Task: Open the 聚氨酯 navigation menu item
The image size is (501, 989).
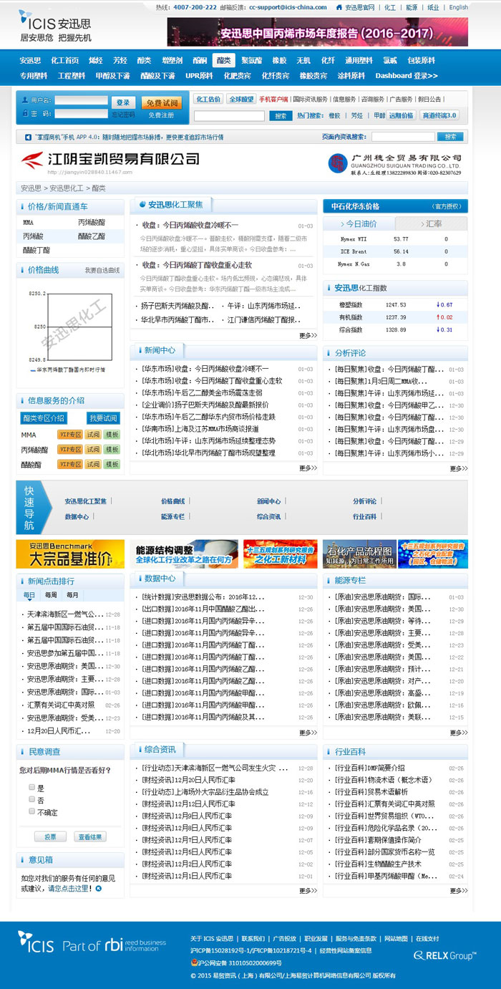Action: (252, 60)
